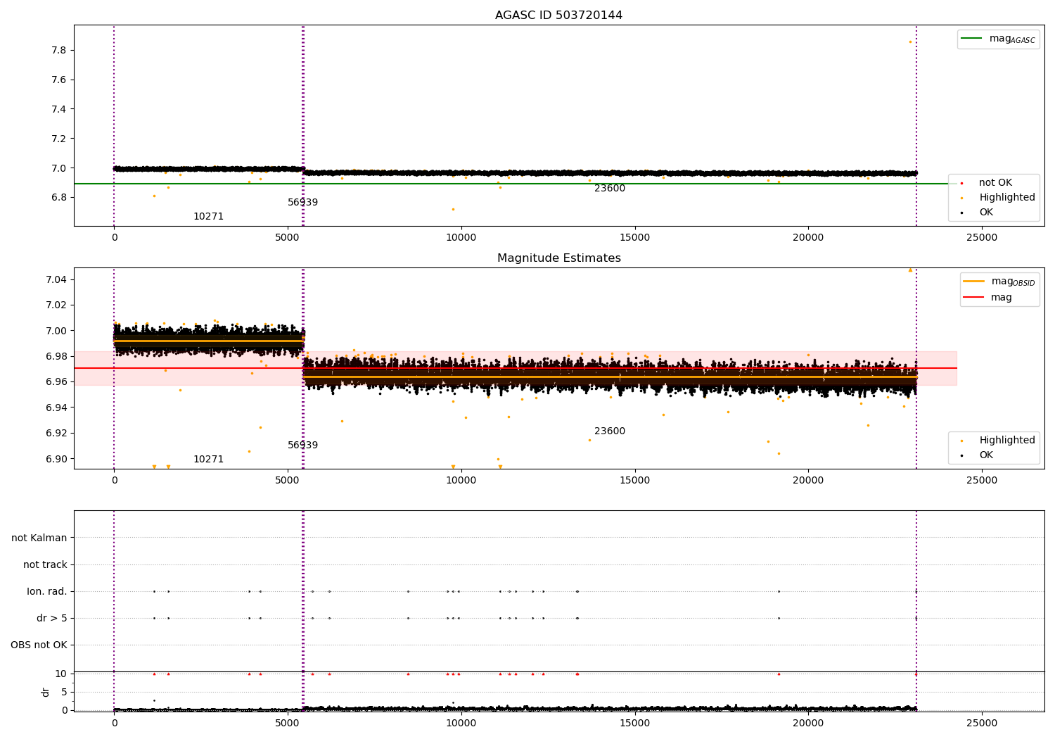
Task: Click the 'not Kalman' row label
Action: 39,538
